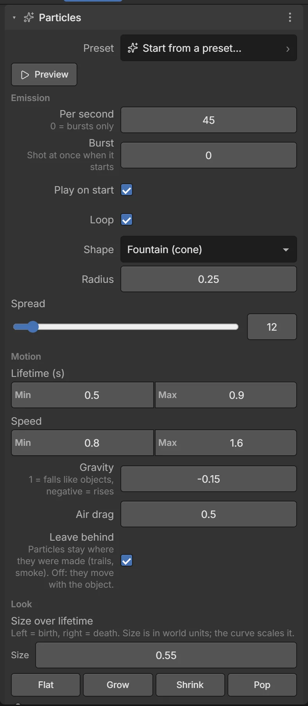This screenshot has height=706, width=308.
Task: Click the Particles sparkle icon in header
Action: [29, 18]
